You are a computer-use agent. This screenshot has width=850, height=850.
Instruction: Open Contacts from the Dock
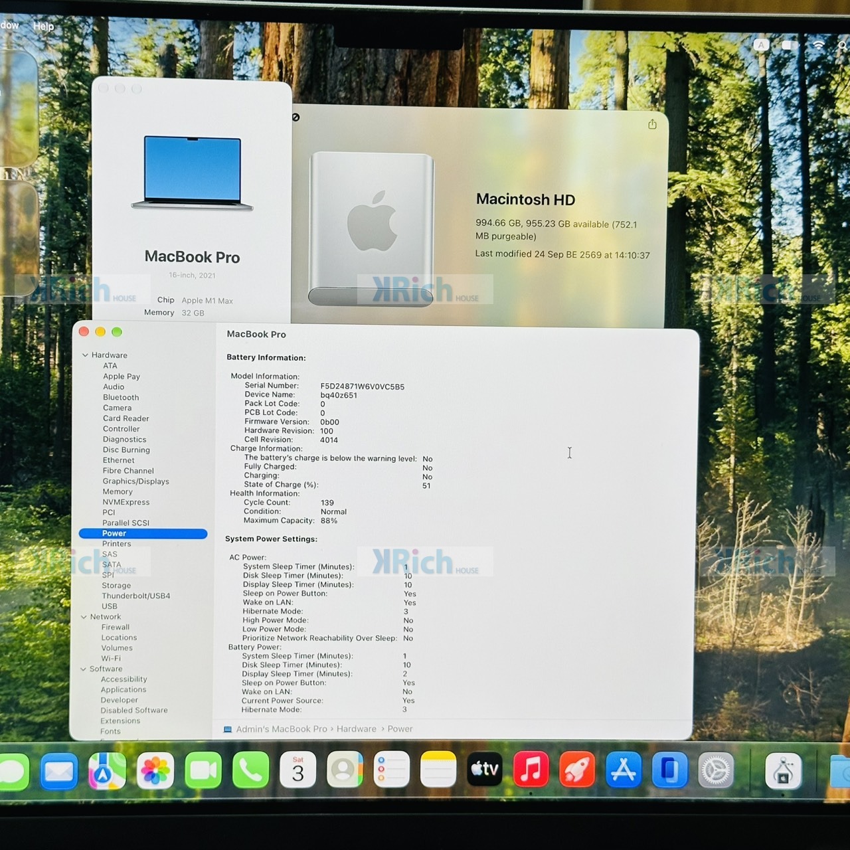[345, 770]
